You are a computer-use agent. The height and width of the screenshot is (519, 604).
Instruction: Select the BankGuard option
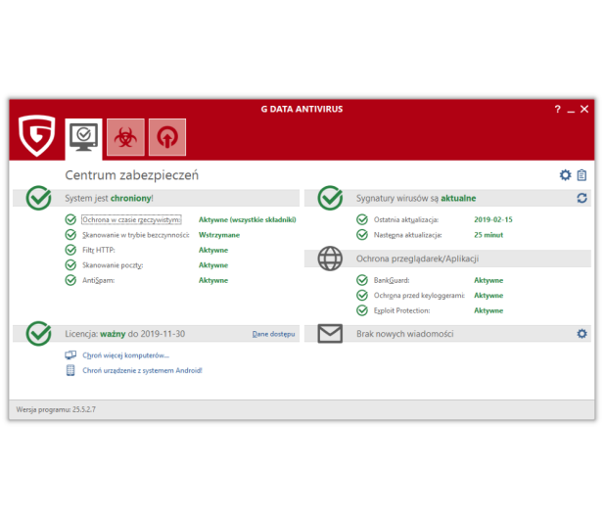pyautogui.click(x=392, y=280)
